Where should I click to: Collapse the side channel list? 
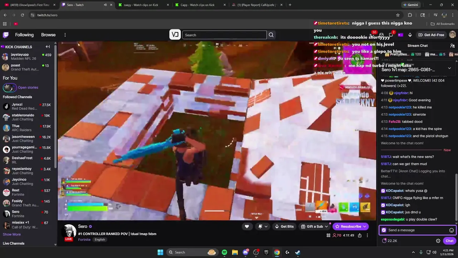[48, 47]
